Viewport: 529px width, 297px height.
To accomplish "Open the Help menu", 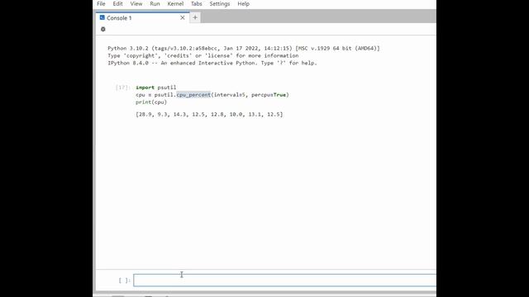I will click(x=243, y=3).
